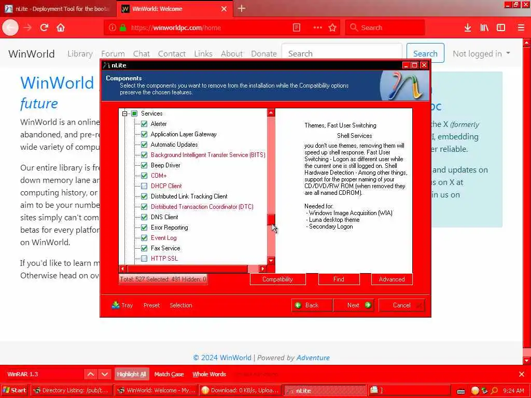Open the Windows Start button
The image size is (531, 398).
(15, 390)
